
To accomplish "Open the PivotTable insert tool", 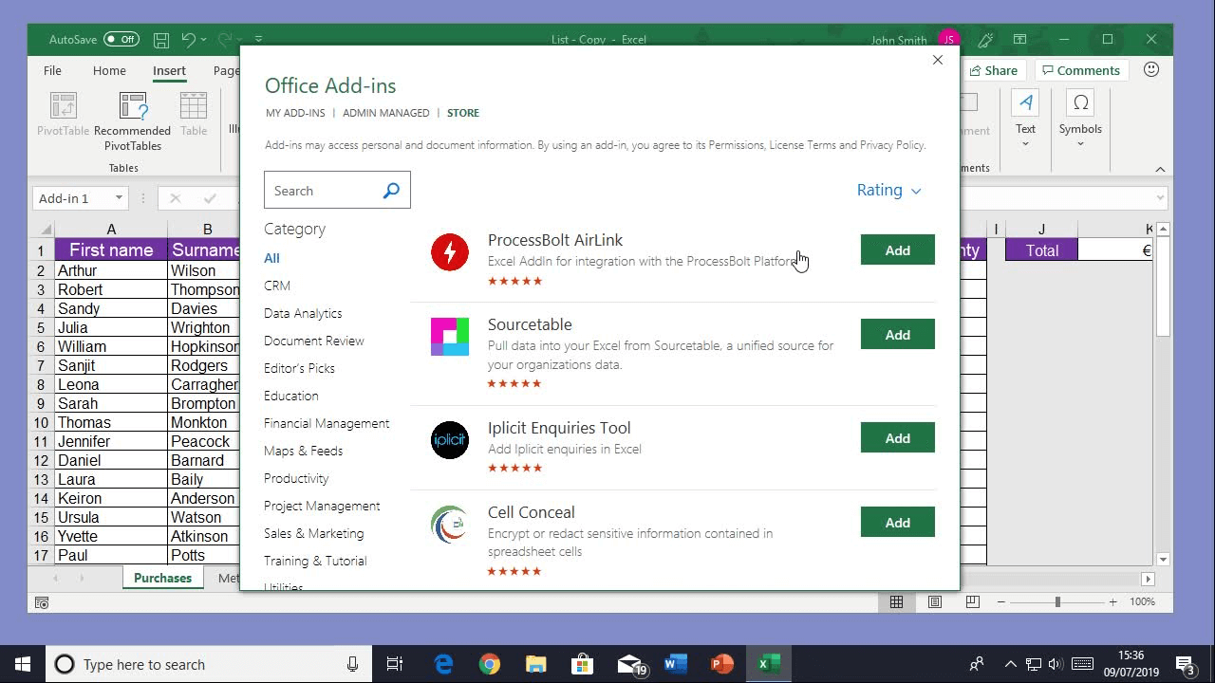I will (63, 114).
